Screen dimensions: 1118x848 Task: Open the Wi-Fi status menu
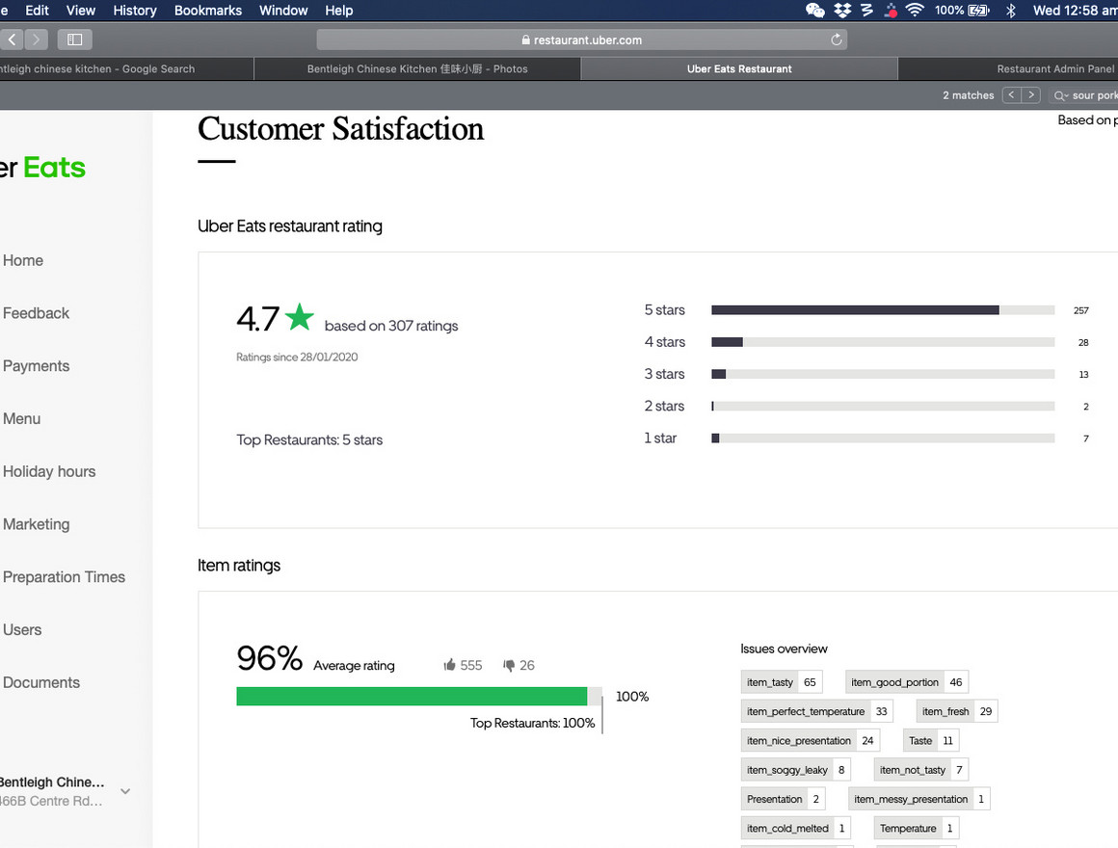click(x=915, y=10)
